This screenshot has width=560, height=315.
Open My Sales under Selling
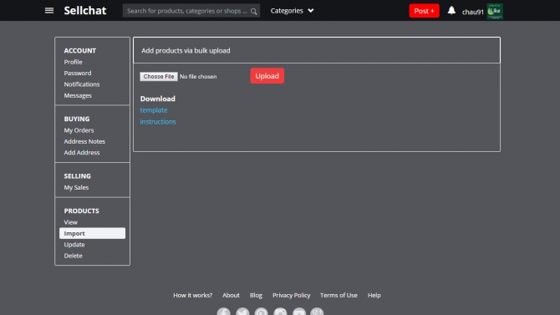tap(76, 187)
